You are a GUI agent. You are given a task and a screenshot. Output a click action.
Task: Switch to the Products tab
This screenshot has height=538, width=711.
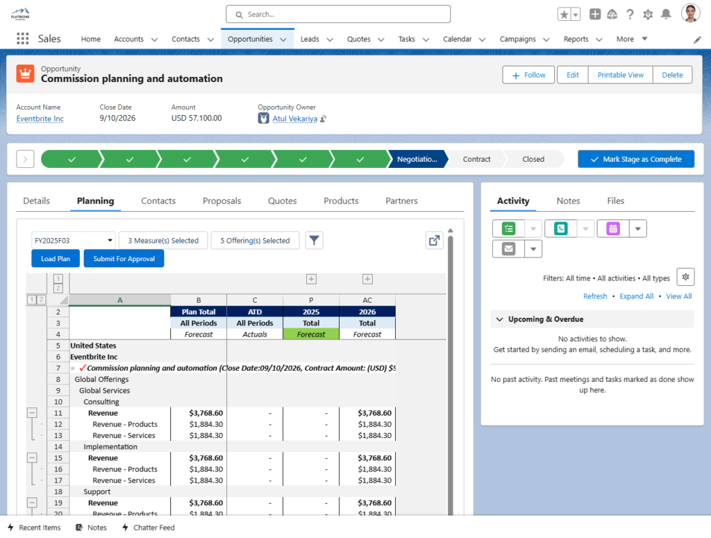341,201
